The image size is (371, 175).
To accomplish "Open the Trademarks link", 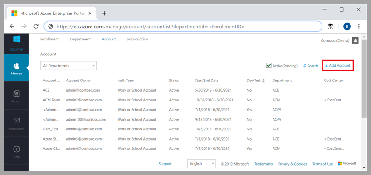I will (263, 164).
